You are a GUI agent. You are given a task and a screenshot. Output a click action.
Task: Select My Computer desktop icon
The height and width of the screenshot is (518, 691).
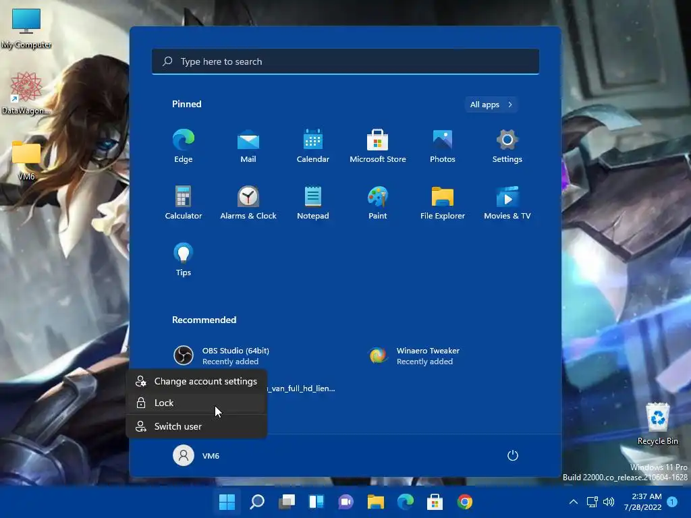[26, 28]
